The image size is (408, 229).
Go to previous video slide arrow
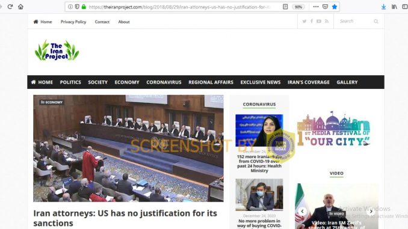[x=302, y=212]
